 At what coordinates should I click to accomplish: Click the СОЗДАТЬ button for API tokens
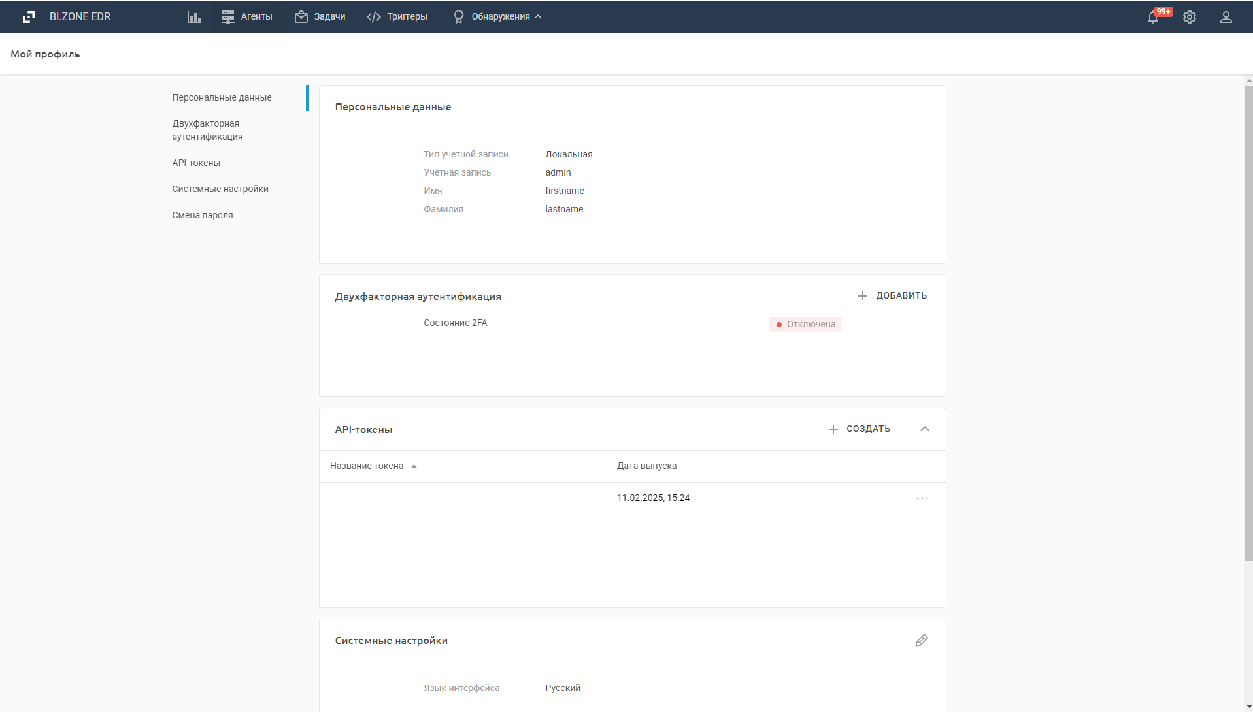pyautogui.click(x=860, y=429)
